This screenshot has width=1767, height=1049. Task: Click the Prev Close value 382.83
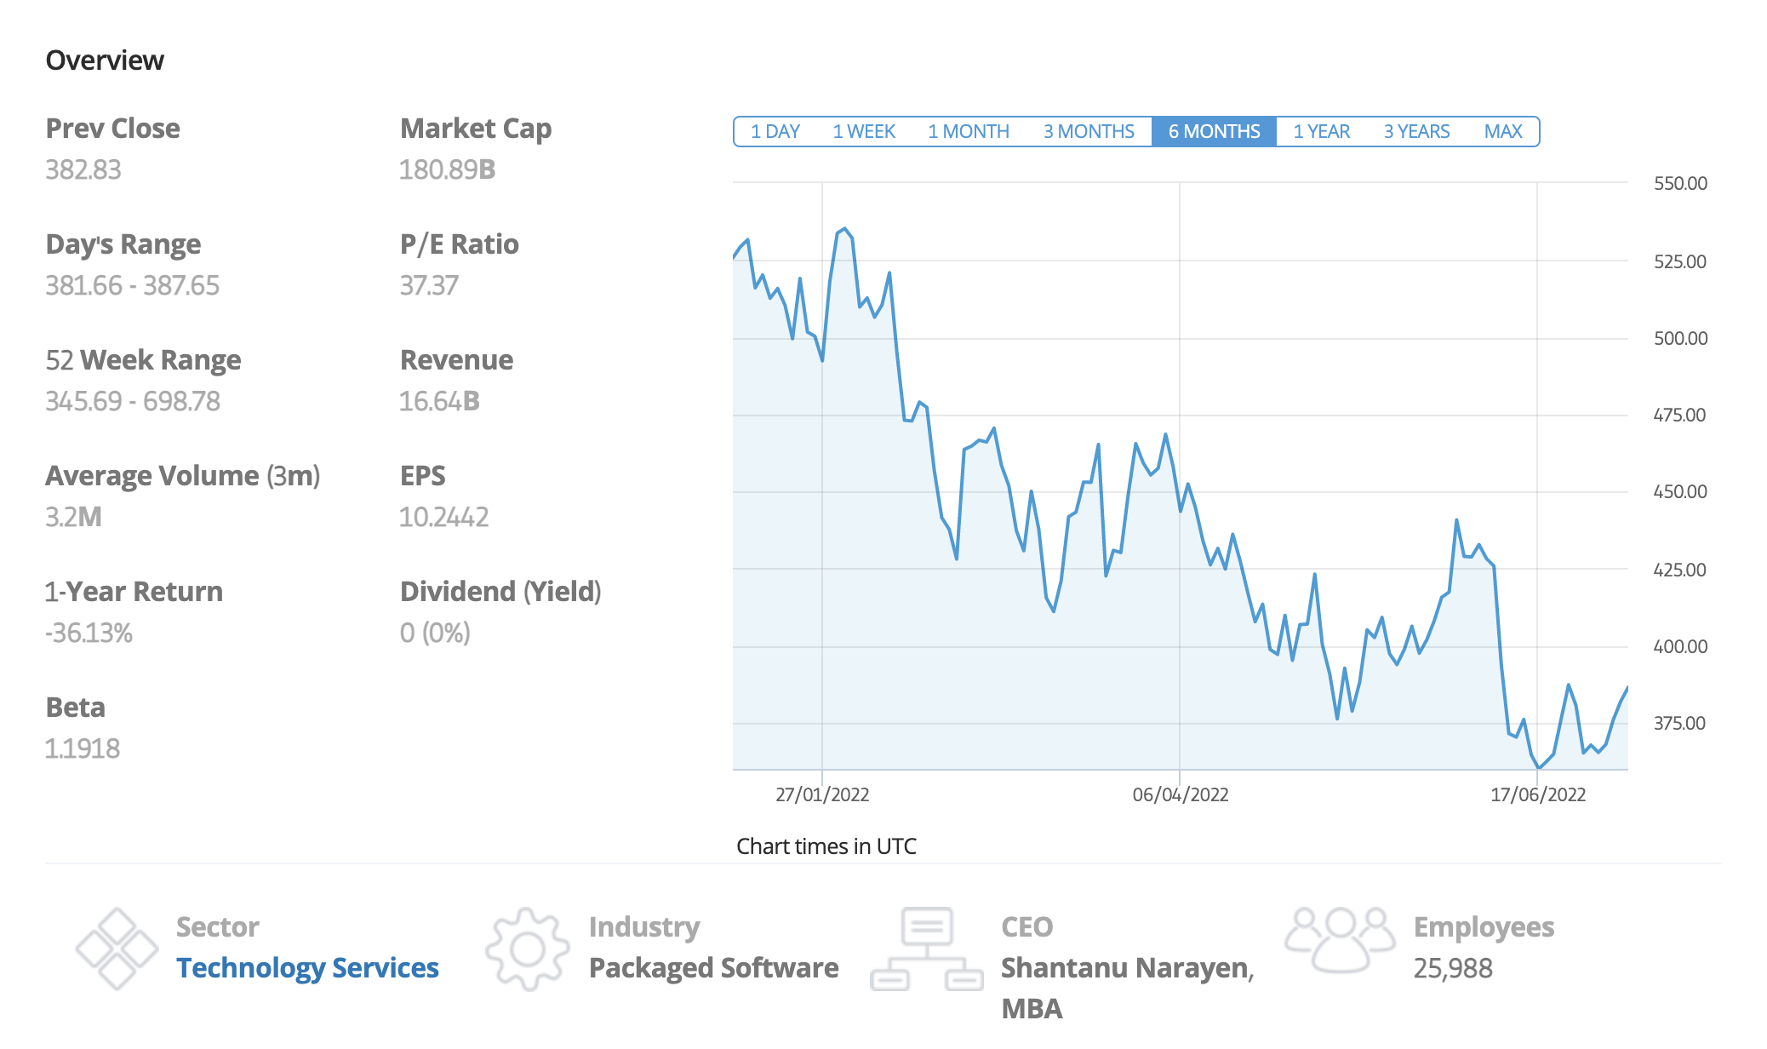tap(83, 170)
